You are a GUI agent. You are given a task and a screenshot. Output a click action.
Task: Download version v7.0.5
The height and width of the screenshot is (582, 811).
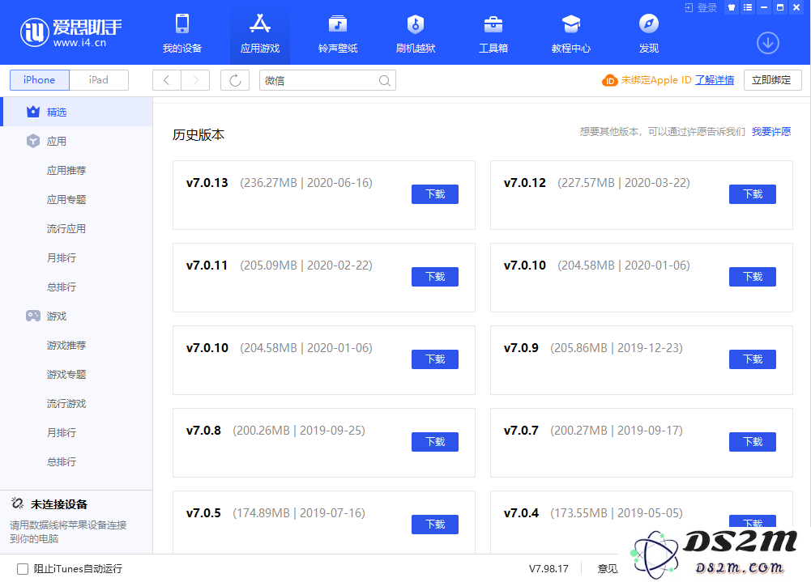[x=435, y=524]
